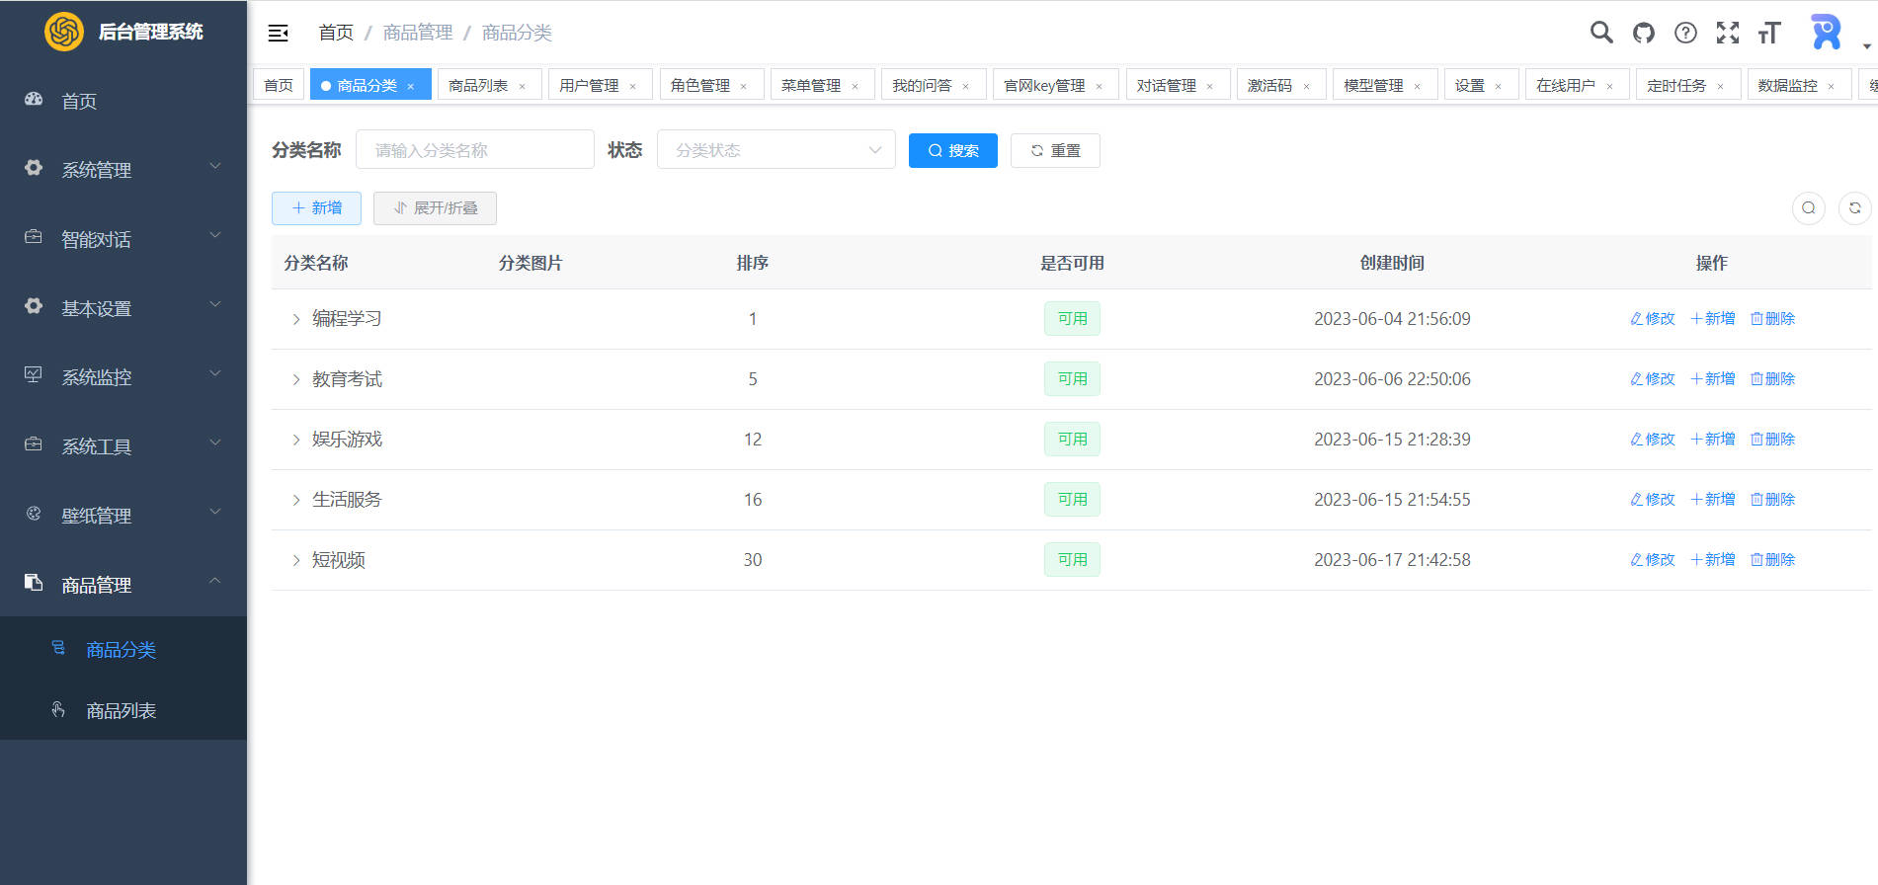The image size is (1878, 885).
Task: Click the 排序 column header
Action: [x=753, y=263]
